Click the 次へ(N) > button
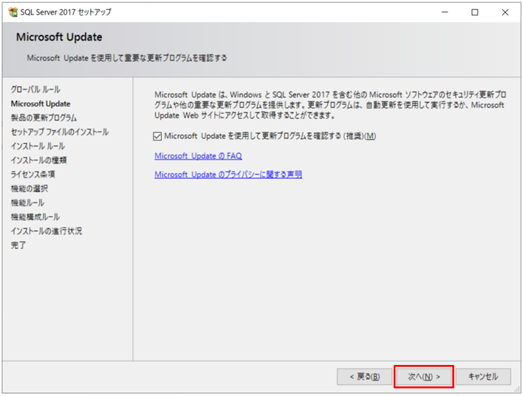The width and height of the screenshot is (523, 396). [423, 377]
